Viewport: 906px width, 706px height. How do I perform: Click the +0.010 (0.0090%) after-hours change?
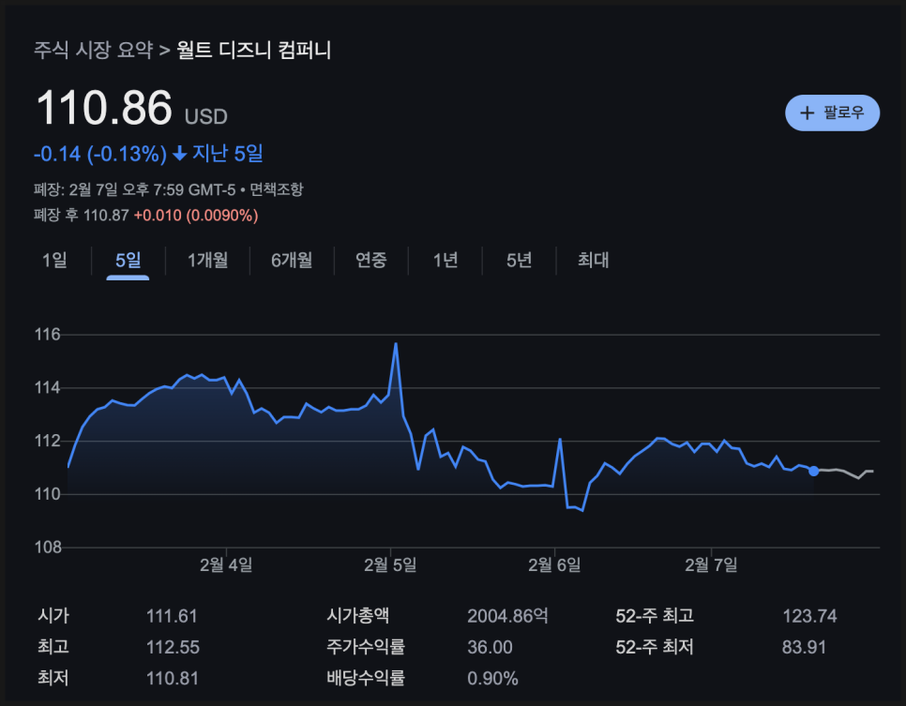tap(196, 216)
